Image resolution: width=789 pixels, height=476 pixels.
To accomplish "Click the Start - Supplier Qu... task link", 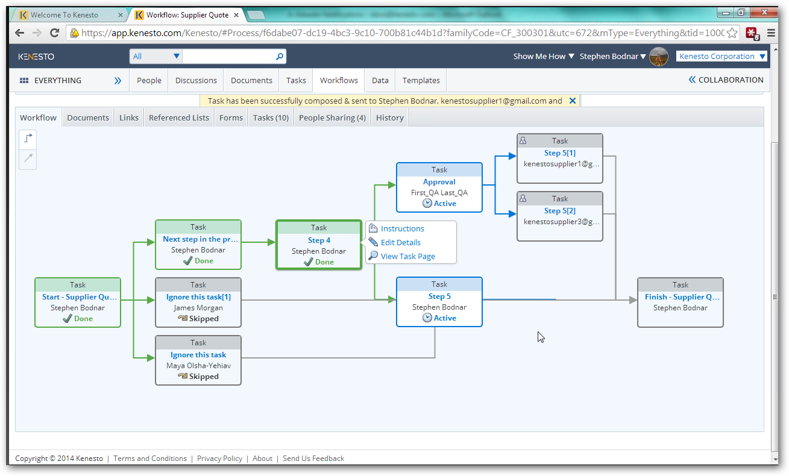I will 78,297.
